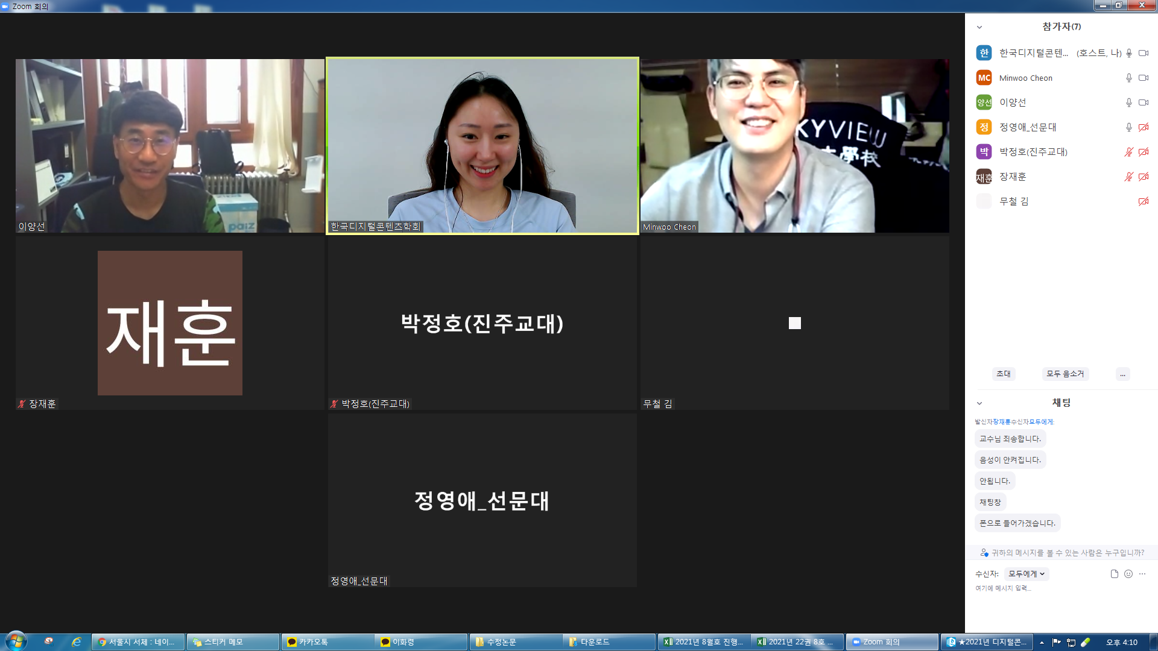Collapse the 채팅 chat panel chevron
Screen dimensions: 1158x651
point(979,403)
